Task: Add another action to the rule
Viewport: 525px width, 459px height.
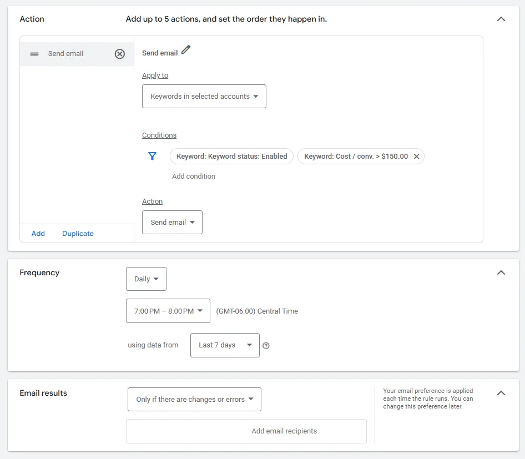Action: [x=38, y=233]
